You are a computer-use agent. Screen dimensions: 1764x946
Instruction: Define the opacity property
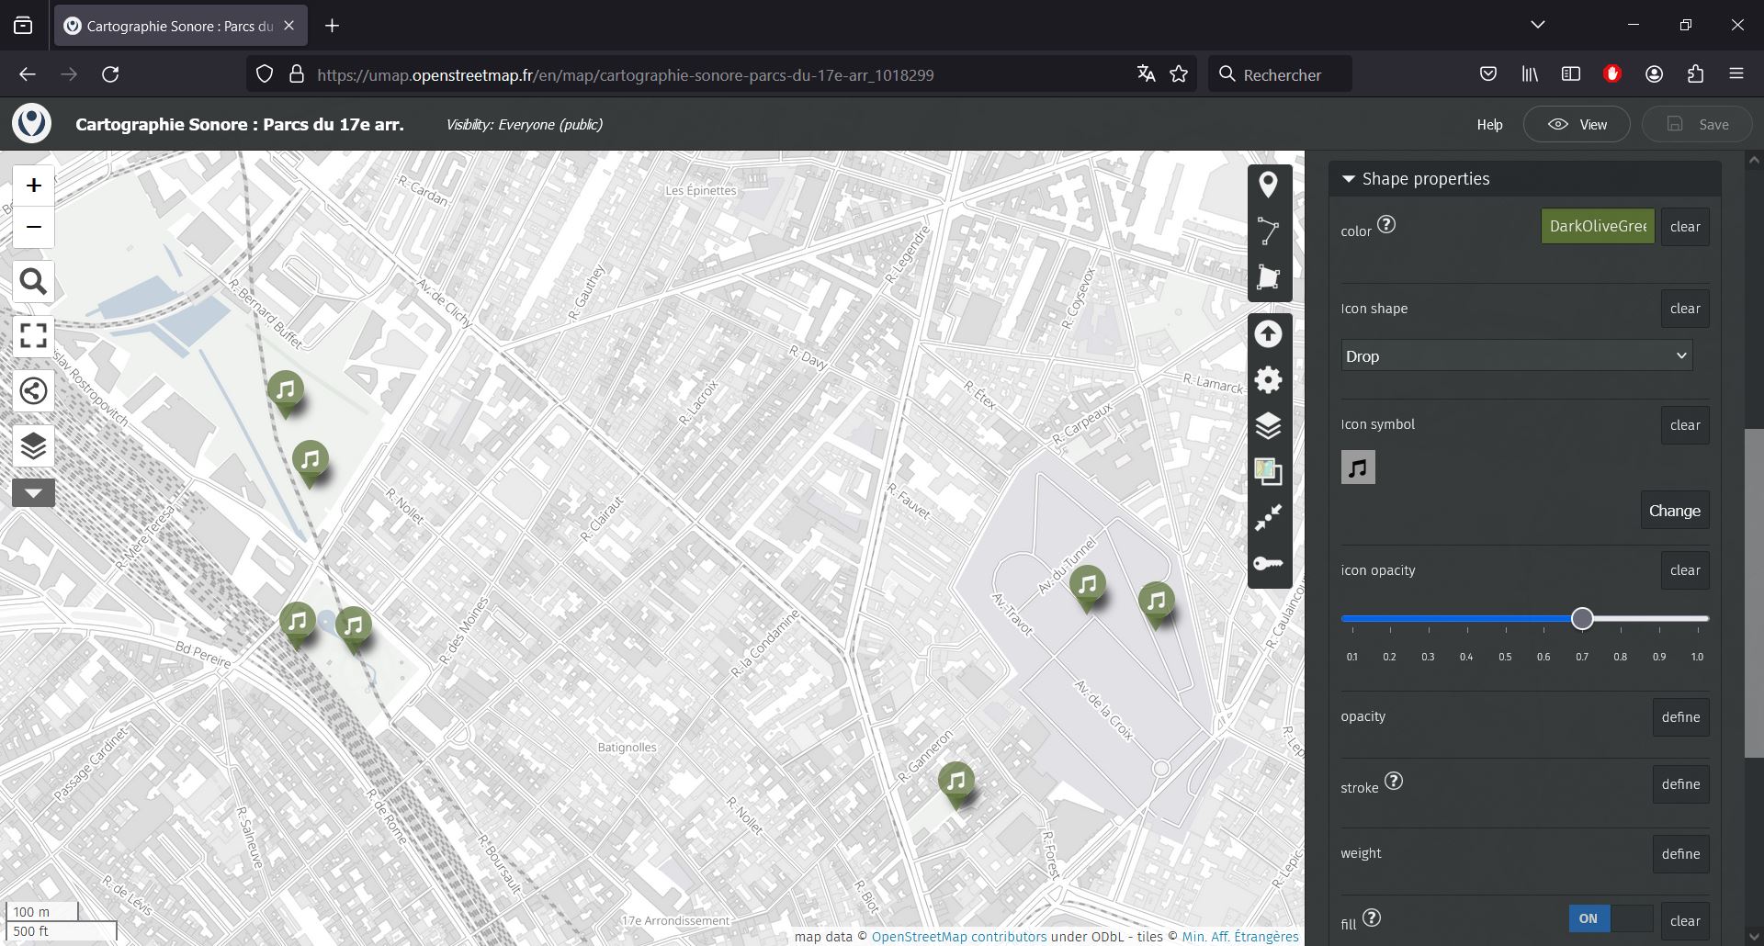click(x=1680, y=717)
